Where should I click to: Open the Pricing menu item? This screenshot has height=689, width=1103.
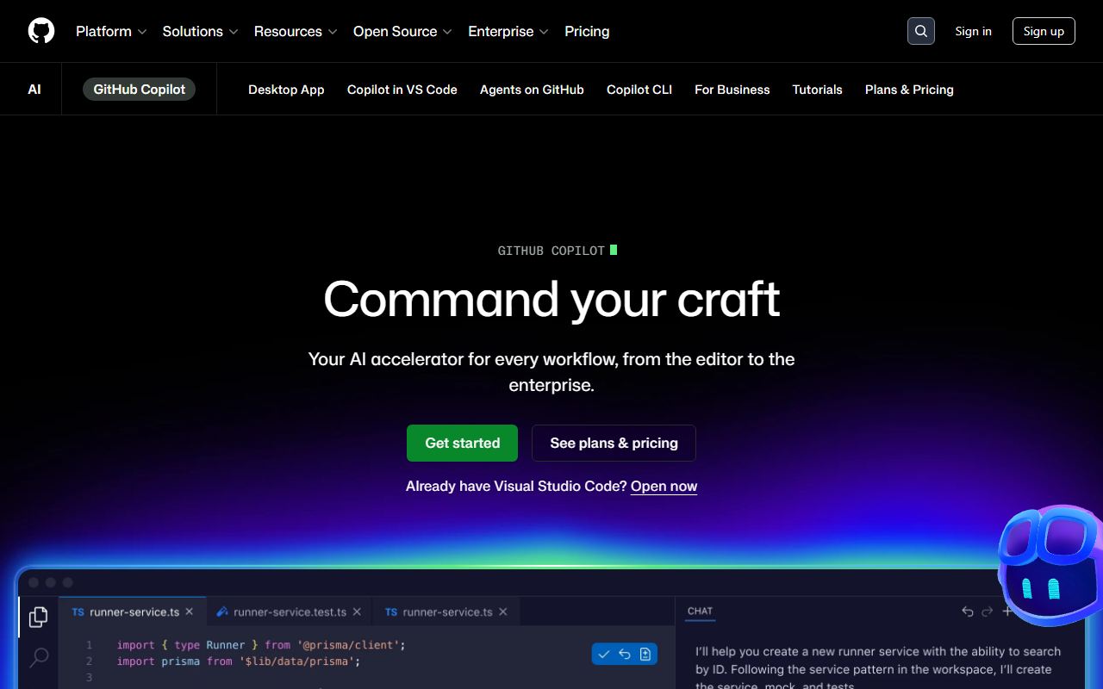pyautogui.click(x=587, y=31)
